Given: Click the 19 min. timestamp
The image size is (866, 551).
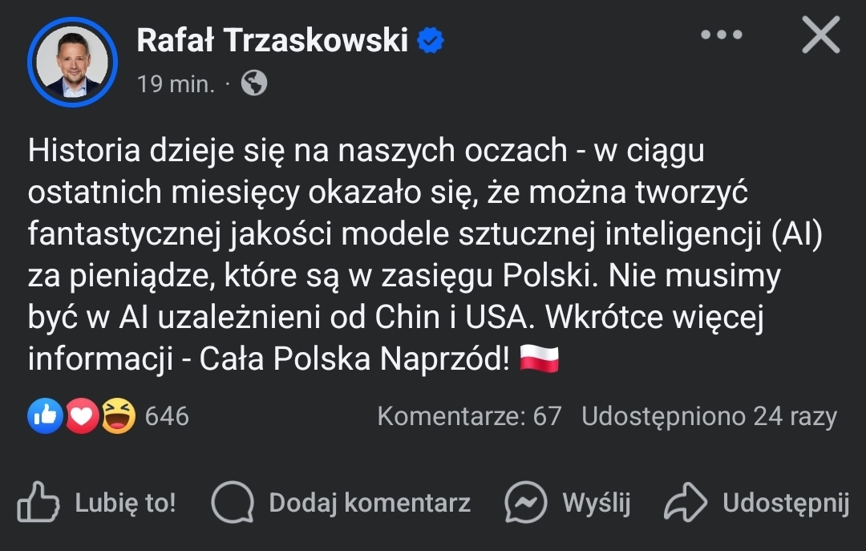Looking at the screenshot, I should coord(176,83).
